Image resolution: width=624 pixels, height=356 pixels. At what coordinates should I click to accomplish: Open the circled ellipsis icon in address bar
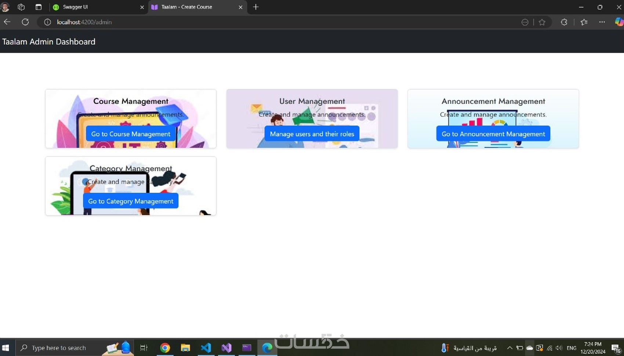click(x=525, y=22)
